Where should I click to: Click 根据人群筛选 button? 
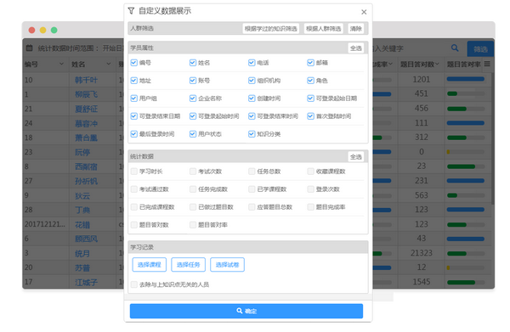pyautogui.click(x=323, y=29)
